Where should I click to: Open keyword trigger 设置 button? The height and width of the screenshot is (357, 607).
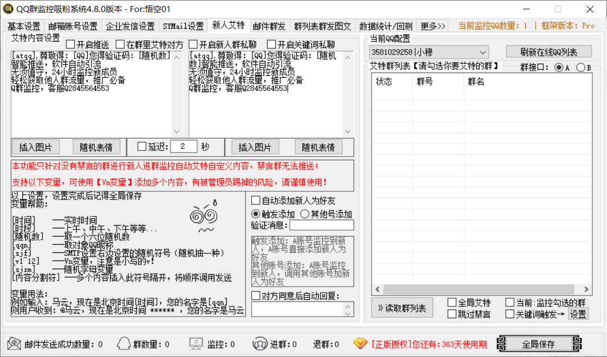(x=578, y=314)
